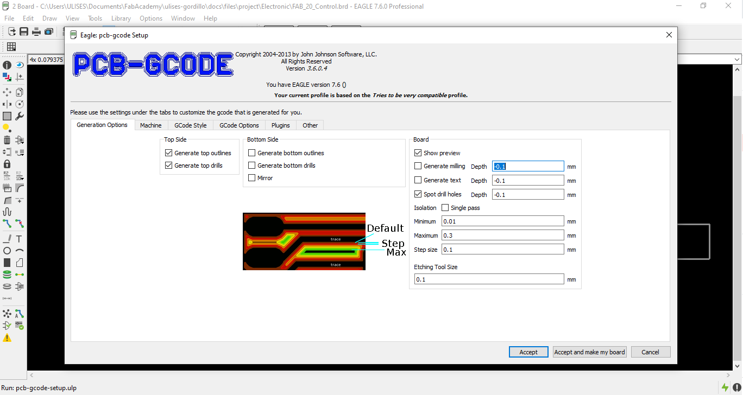Enable Single pass isolation

[x=445, y=208]
